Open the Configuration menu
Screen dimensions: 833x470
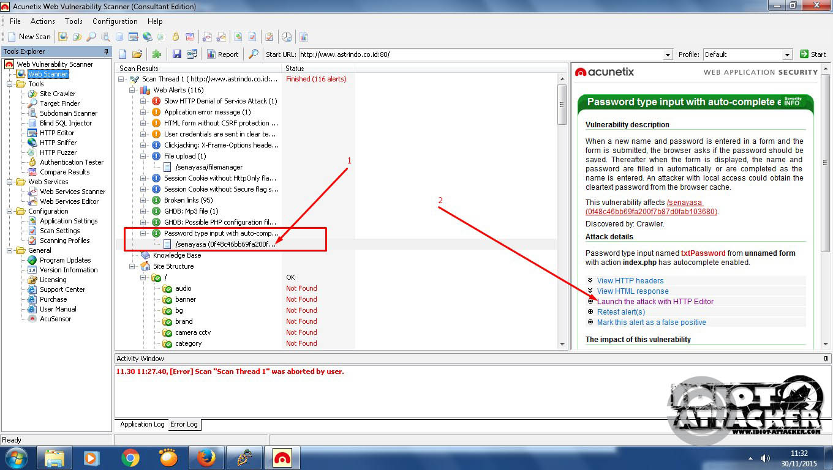(x=115, y=21)
